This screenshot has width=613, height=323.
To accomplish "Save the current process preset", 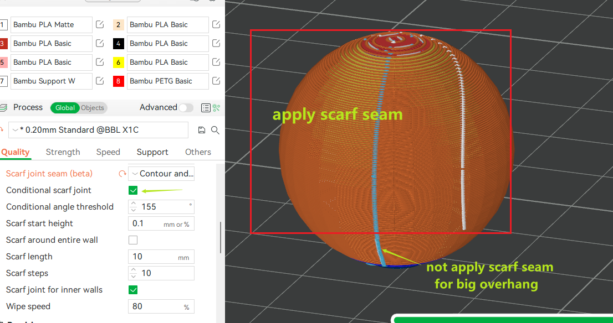I will coord(202,130).
